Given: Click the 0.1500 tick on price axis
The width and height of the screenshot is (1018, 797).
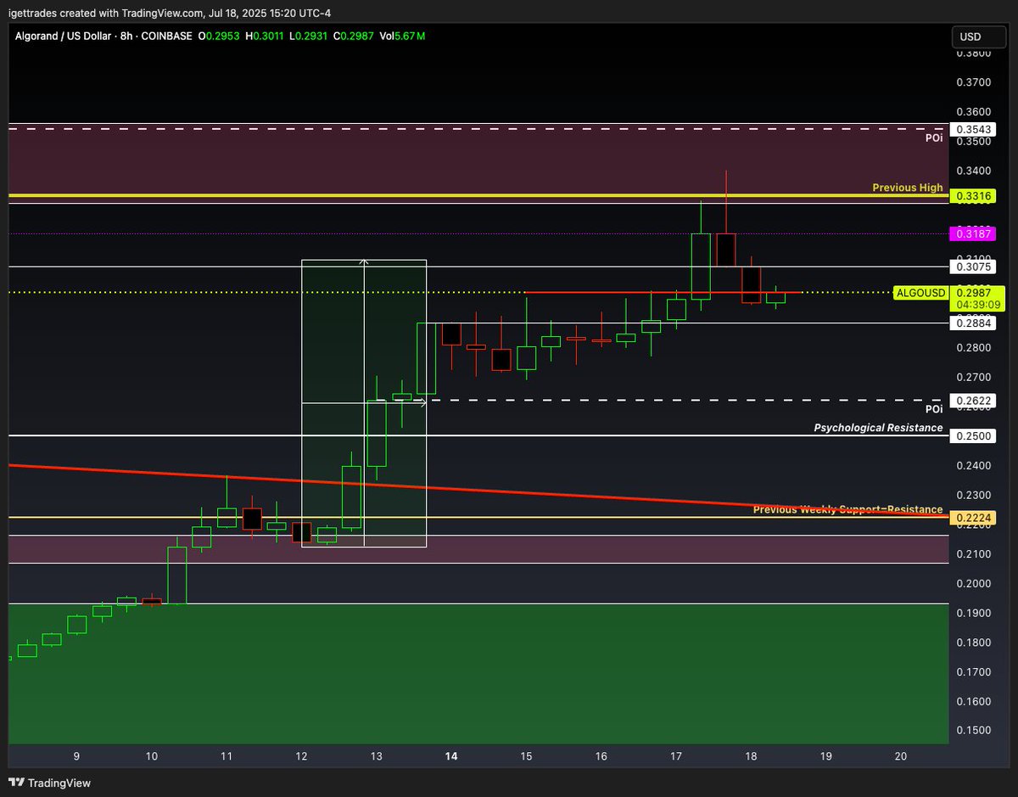Looking at the screenshot, I should 973,731.
